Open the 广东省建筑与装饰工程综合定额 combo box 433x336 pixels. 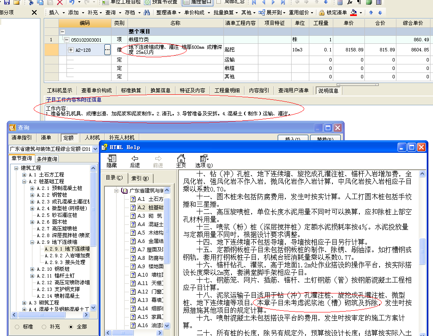pos(53,149)
